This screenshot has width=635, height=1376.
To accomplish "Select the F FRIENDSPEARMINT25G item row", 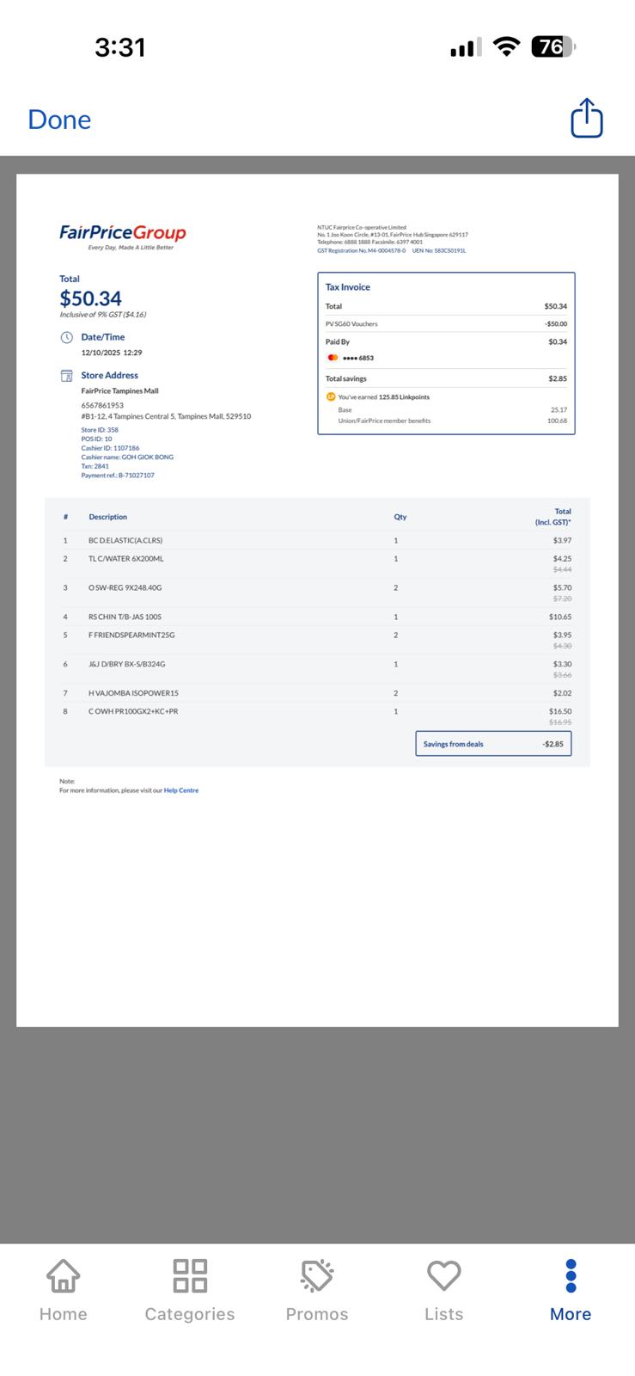I will click(317, 640).
